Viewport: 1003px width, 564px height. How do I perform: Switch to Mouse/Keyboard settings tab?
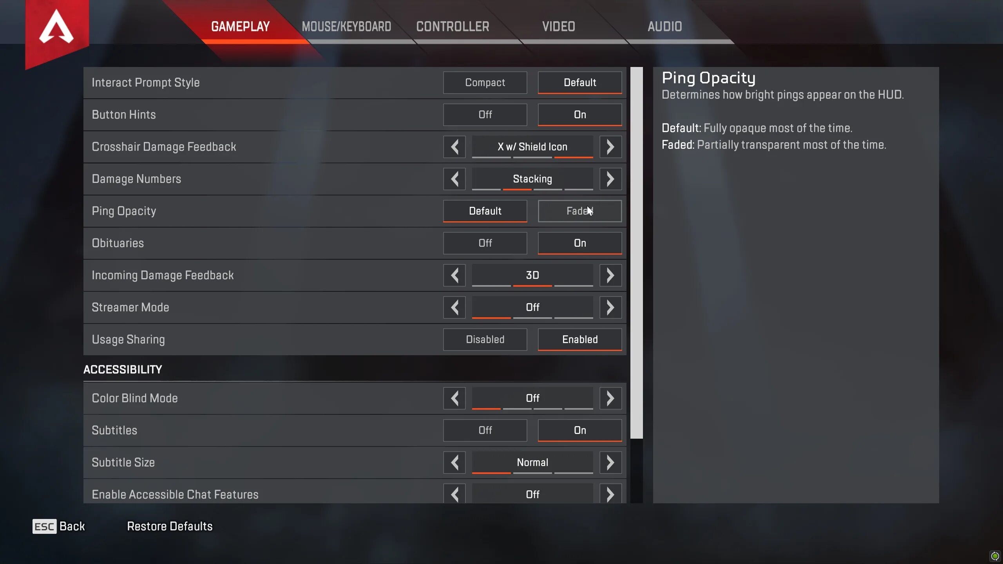(346, 27)
